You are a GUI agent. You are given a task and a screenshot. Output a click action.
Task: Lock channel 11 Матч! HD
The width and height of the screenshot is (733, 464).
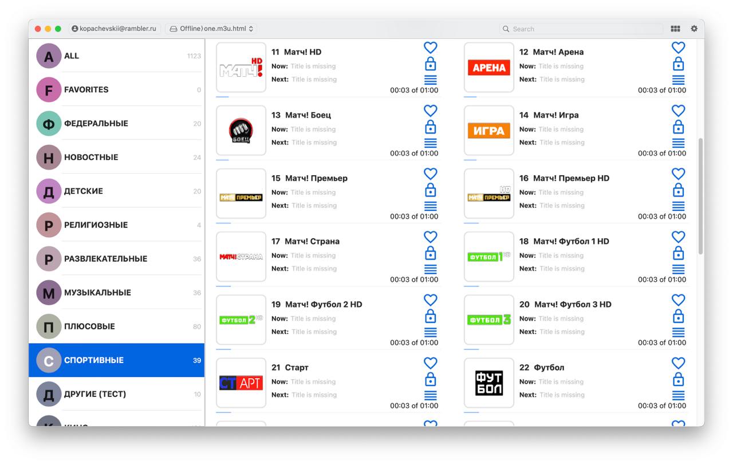[431, 64]
